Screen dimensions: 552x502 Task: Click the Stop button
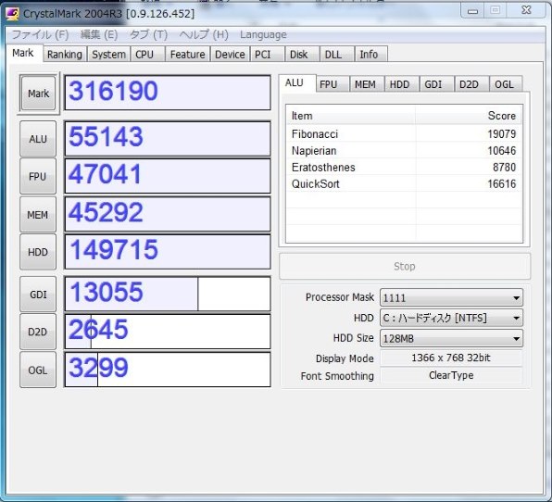(405, 266)
